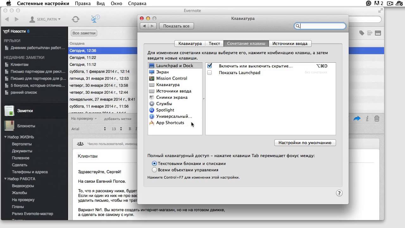Click the Evernote sync icon
This screenshot has width=405, height=228.
coord(76,19)
